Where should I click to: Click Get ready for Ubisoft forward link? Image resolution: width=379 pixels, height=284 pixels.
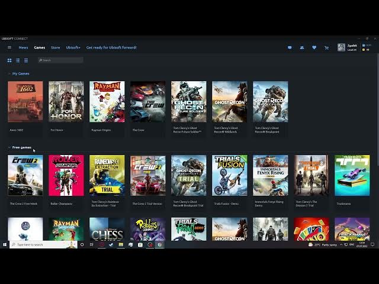tap(111, 47)
